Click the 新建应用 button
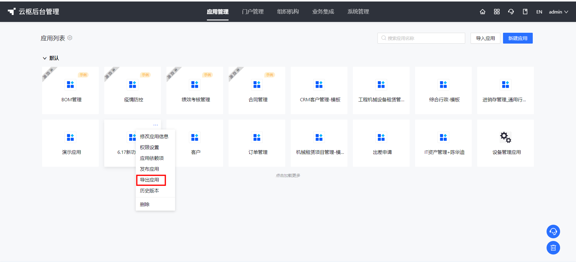576x262 pixels. click(518, 38)
